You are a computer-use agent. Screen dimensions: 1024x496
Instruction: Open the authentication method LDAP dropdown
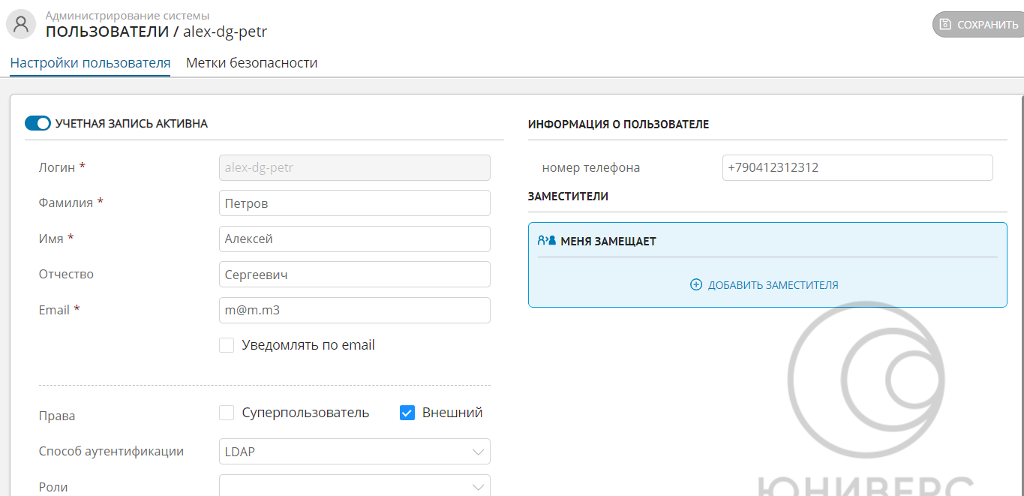pyautogui.click(x=354, y=452)
